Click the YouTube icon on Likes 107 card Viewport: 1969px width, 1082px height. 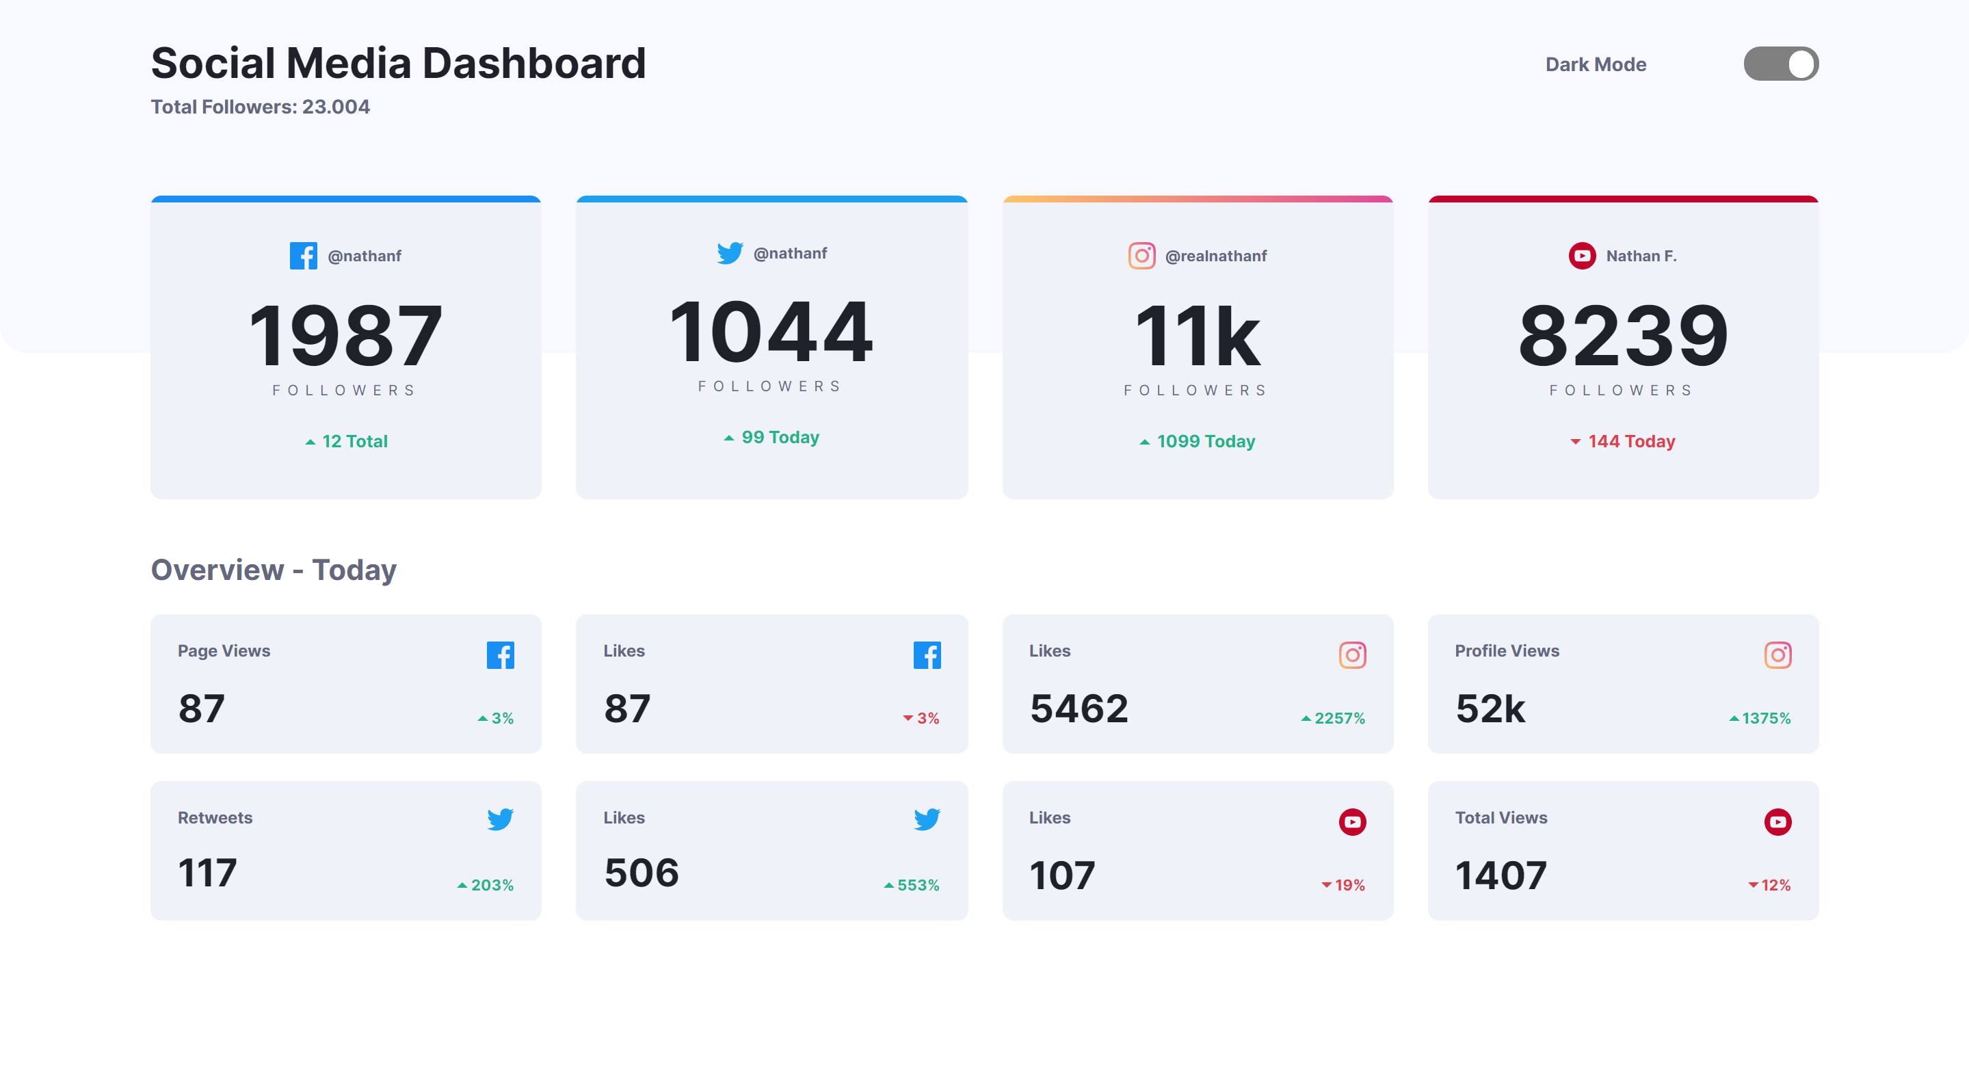tap(1352, 822)
